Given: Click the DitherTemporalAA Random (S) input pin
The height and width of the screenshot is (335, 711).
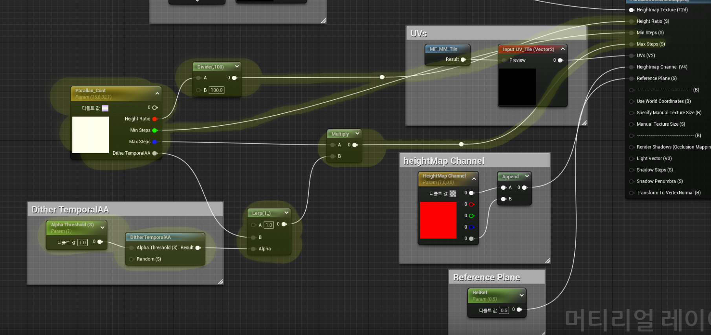Looking at the screenshot, I should (132, 259).
